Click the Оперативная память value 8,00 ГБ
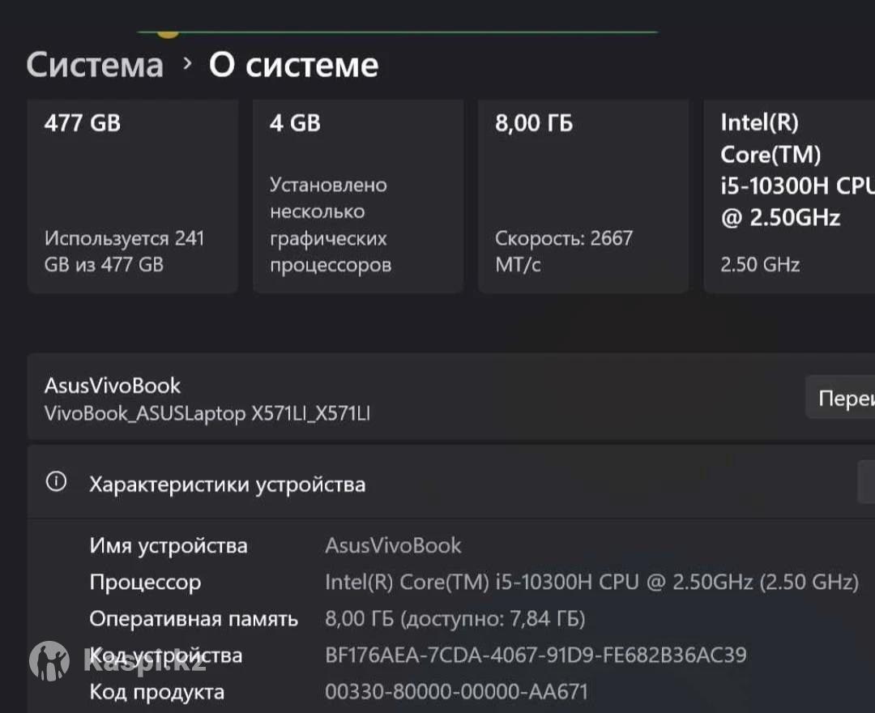Image resolution: width=875 pixels, height=713 pixels. [x=455, y=619]
